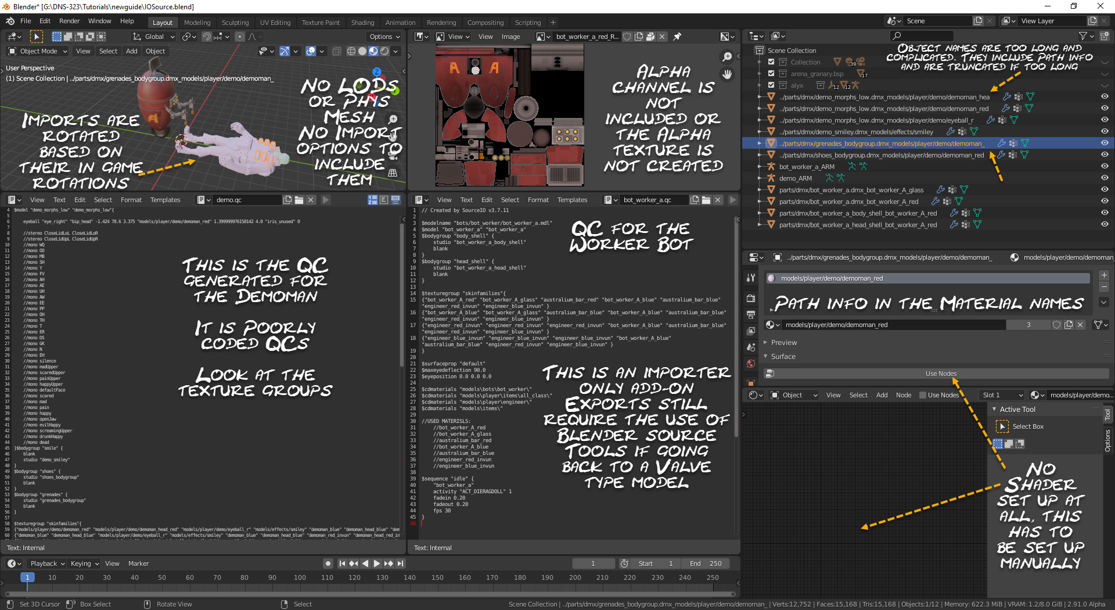The width and height of the screenshot is (1115, 610).
Task: Unlink the demoman_red material
Action: pos(1080,325)
